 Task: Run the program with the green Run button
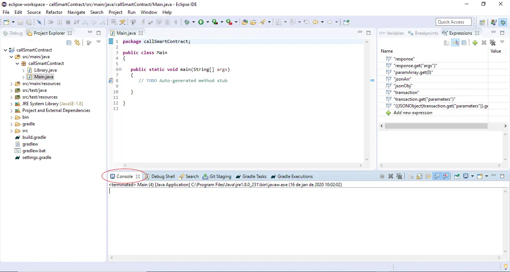pyautogui.click(x=201, y=22)
